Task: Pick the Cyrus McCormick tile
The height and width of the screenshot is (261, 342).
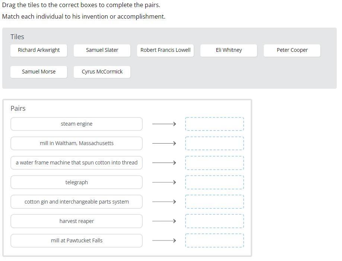Action: [102, 72]
